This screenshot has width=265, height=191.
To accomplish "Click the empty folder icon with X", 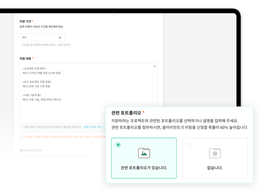I will point(215,153).
